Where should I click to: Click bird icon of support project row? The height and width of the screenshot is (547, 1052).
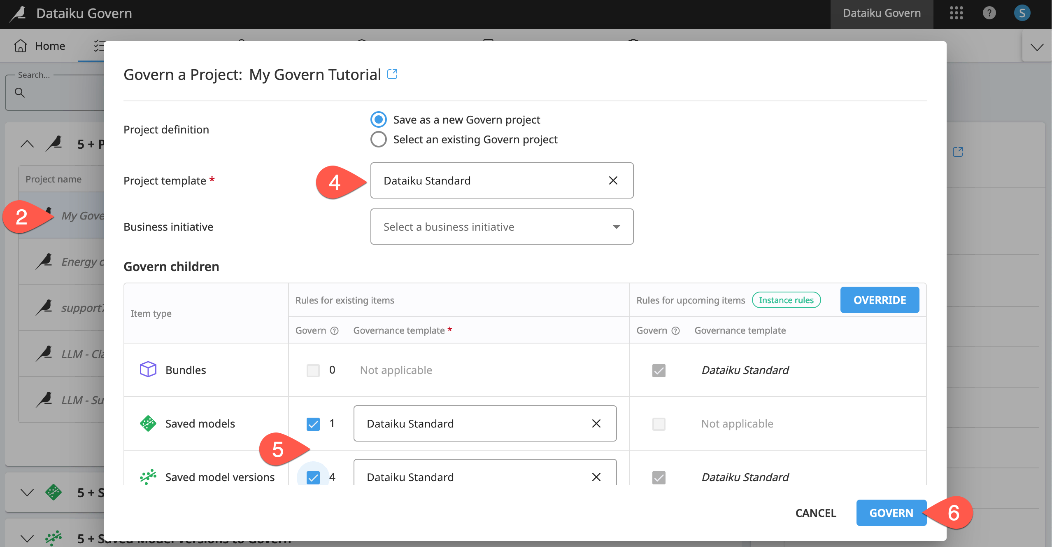[44, 308]
